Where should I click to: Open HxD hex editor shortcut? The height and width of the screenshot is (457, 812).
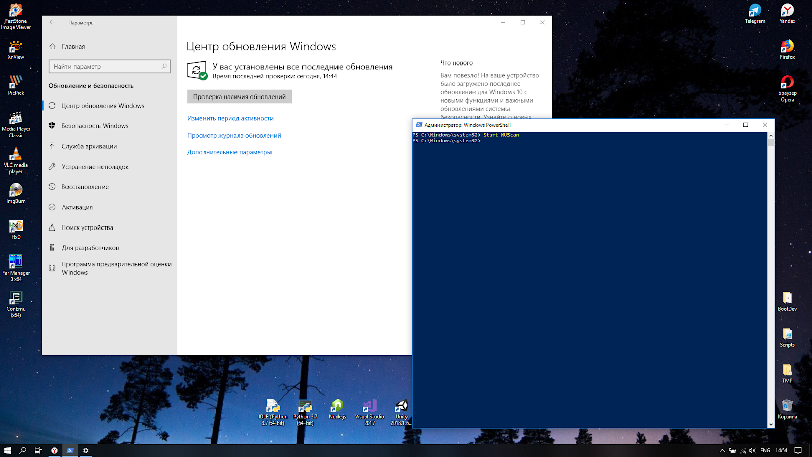pyautogui.click(x=16, y=230)
